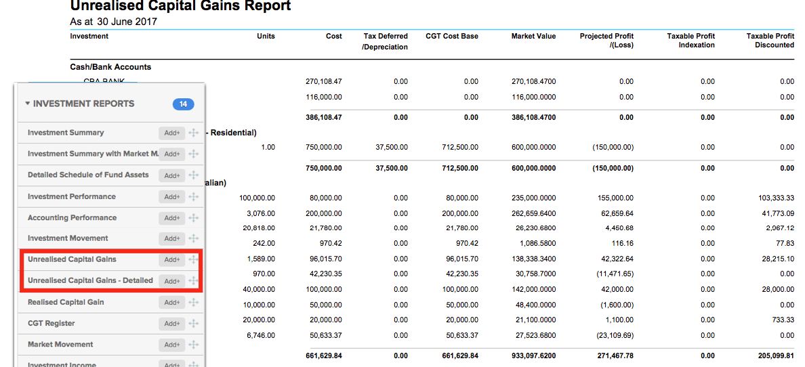This screenshot has width=805, height=367.
Task: Click the 14 reports count badge
Action: 183,104
